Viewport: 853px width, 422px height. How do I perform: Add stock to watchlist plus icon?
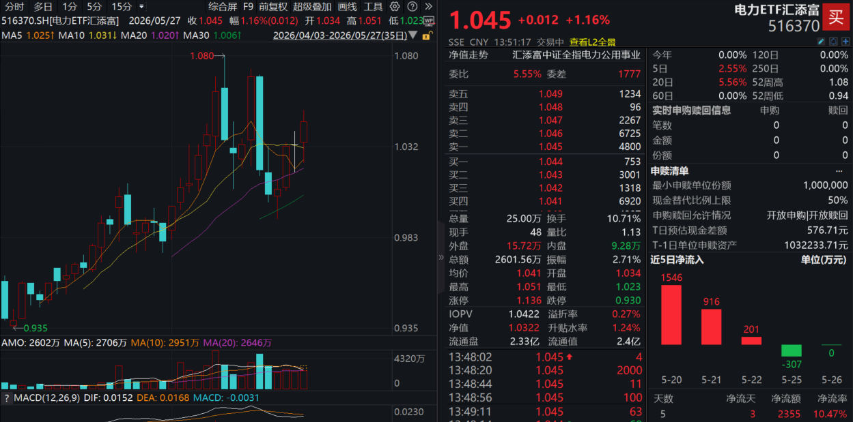[845, 42]
